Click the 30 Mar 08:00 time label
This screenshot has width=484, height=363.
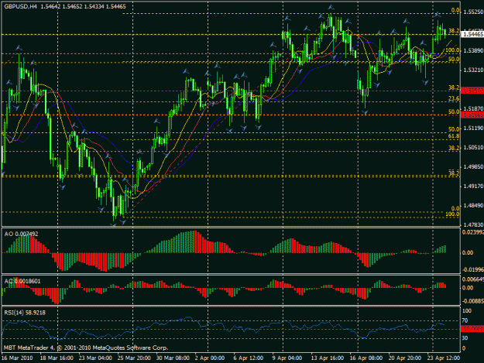point(173,358)
